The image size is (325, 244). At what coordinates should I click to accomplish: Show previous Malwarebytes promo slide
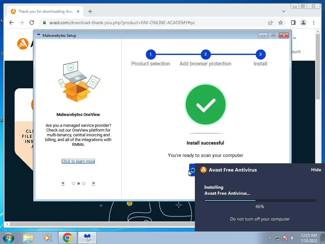point(63,183)
